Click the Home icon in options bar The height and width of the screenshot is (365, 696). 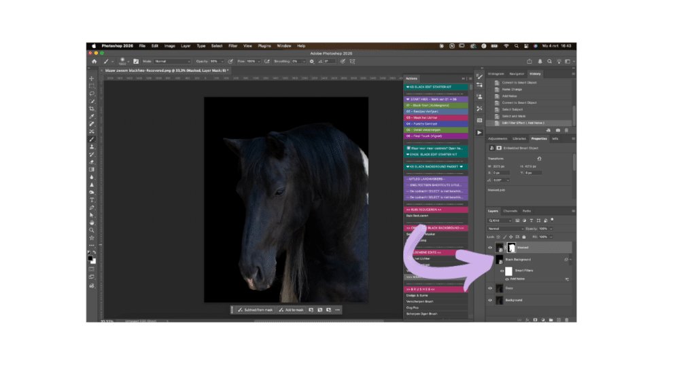94,61
